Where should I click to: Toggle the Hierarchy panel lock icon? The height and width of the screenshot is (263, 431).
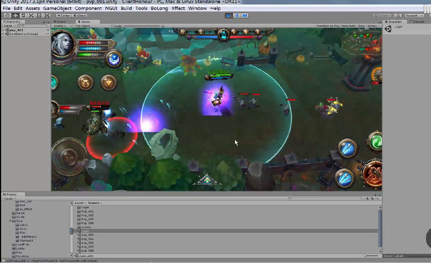(44, 22)
